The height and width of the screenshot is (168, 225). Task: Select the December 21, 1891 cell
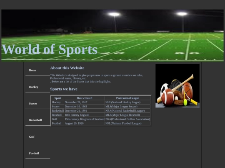click(85, 111)
